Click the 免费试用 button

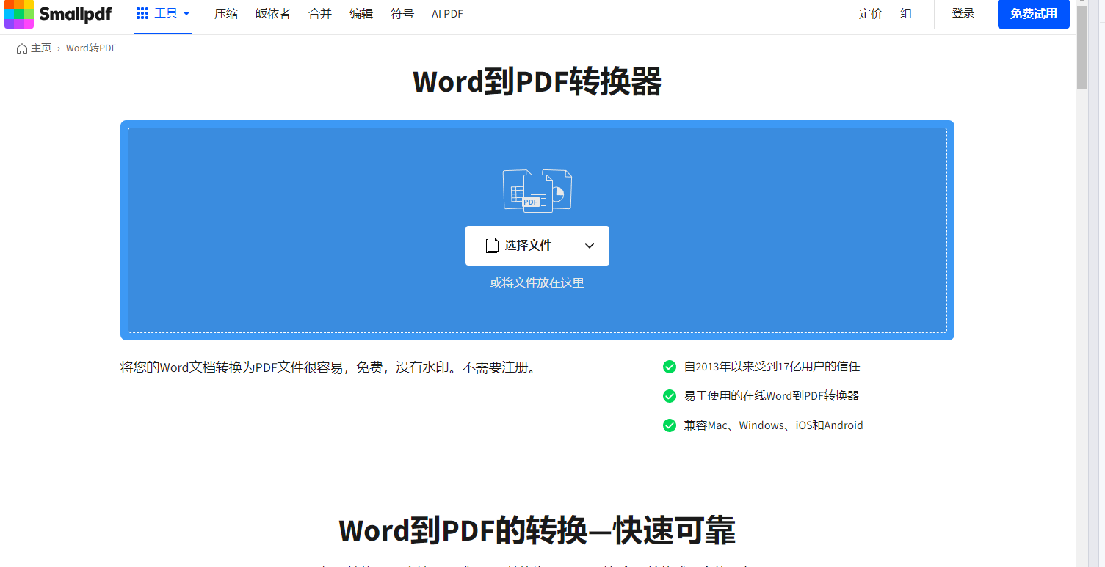coord(1034,14)
